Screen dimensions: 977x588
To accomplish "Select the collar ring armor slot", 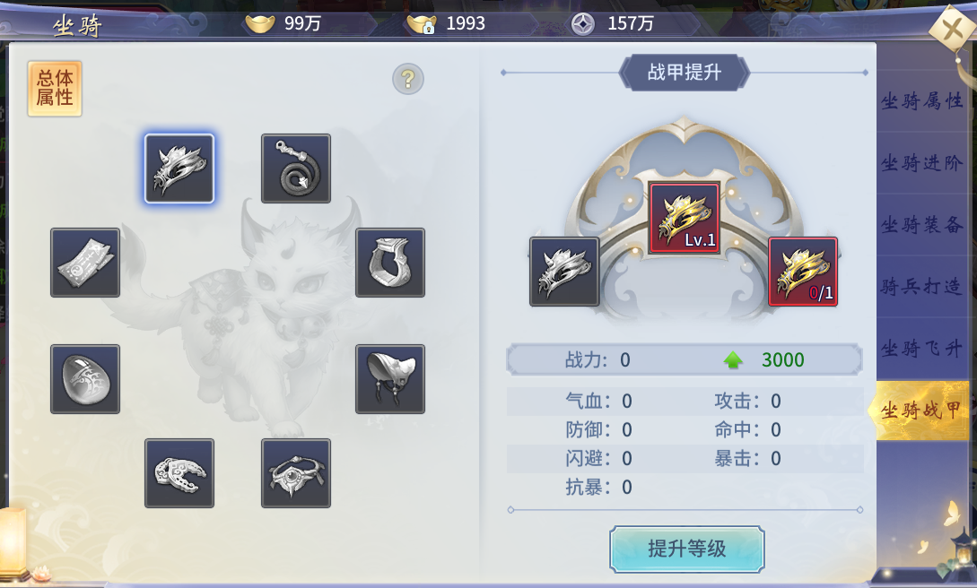I will [390, 262].
